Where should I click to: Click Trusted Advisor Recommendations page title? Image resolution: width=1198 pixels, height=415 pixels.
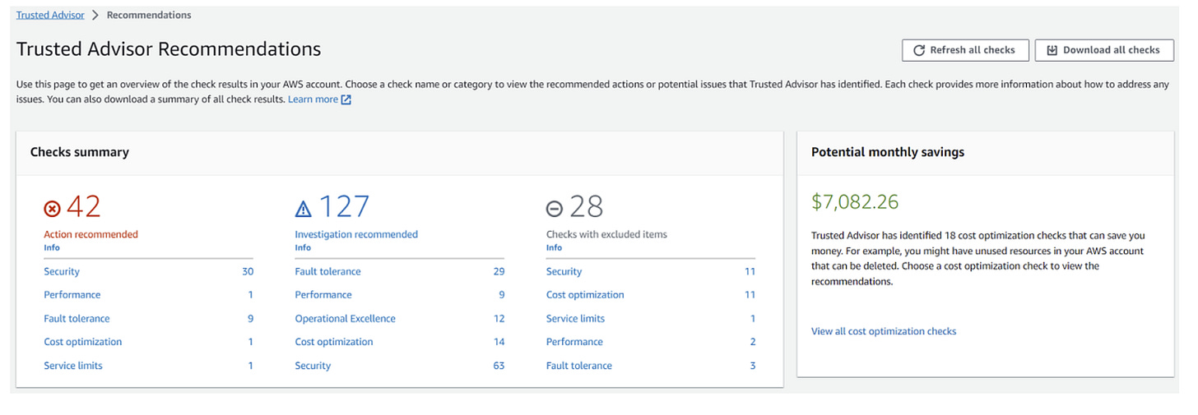coord(169,48)
